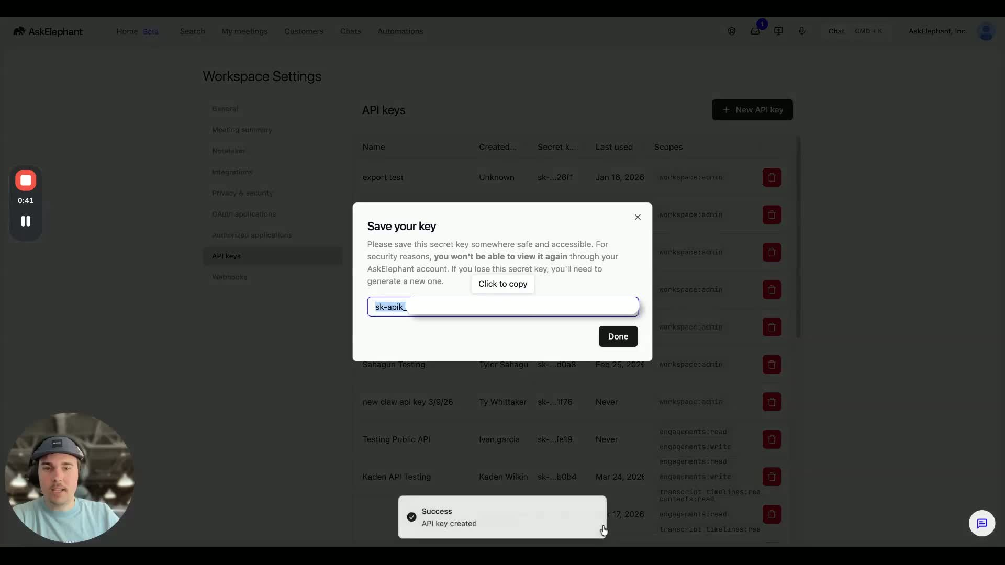Go to the Home nav item
This screenshot has height=565, width=1005.
pyautogui.click(x=127, y=31)
